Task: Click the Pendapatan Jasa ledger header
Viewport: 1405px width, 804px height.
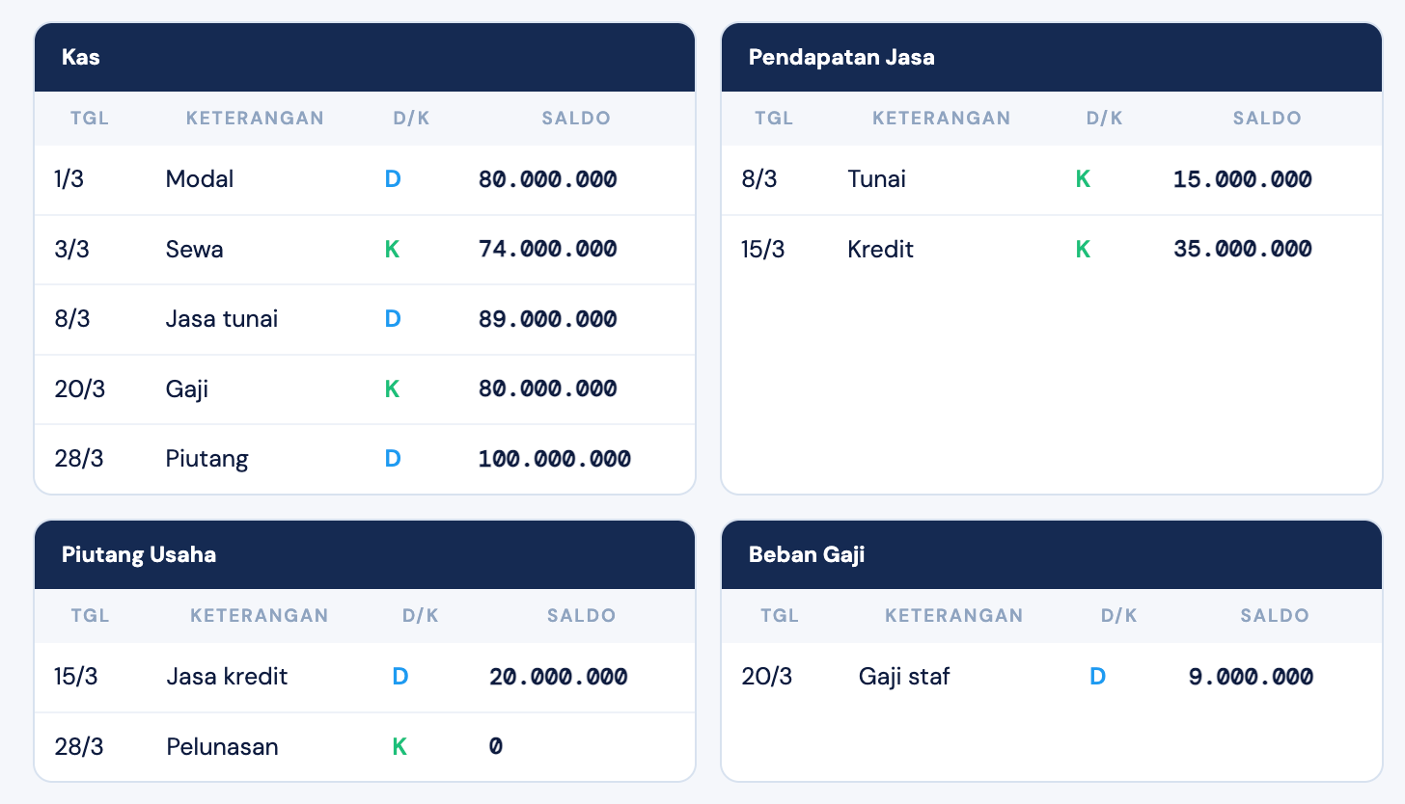Action: pos(841,57)
